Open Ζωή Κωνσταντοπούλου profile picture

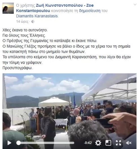click(x=8, y=8)
